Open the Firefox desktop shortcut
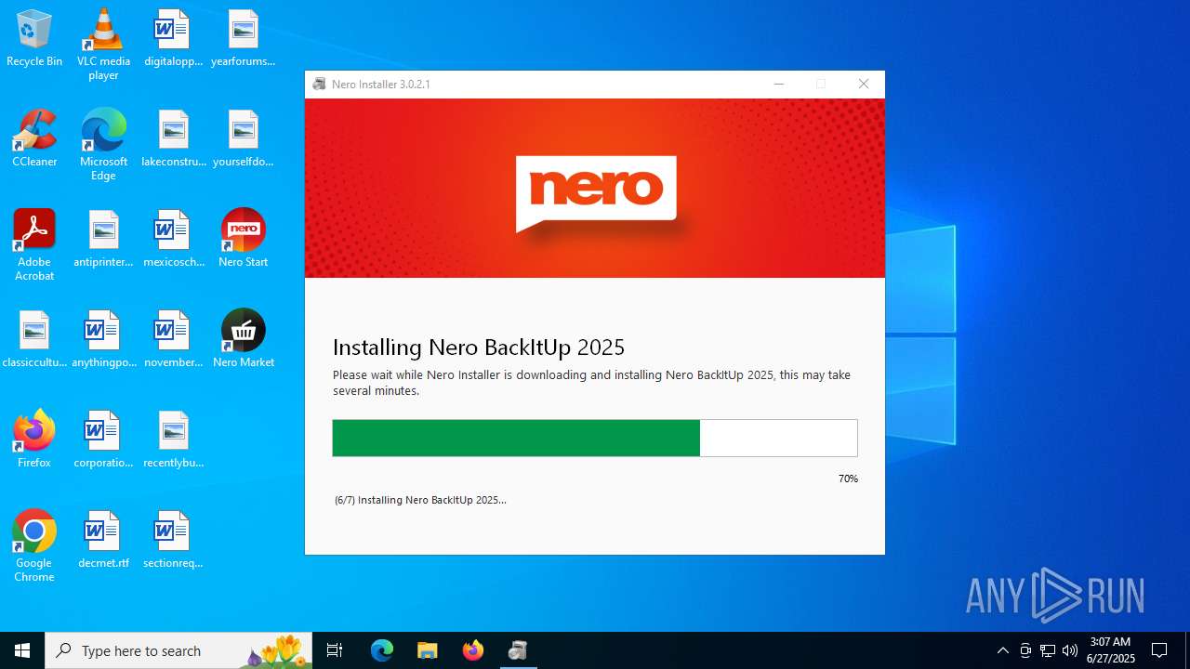The image size is (1190, 669). pos(34,439)
